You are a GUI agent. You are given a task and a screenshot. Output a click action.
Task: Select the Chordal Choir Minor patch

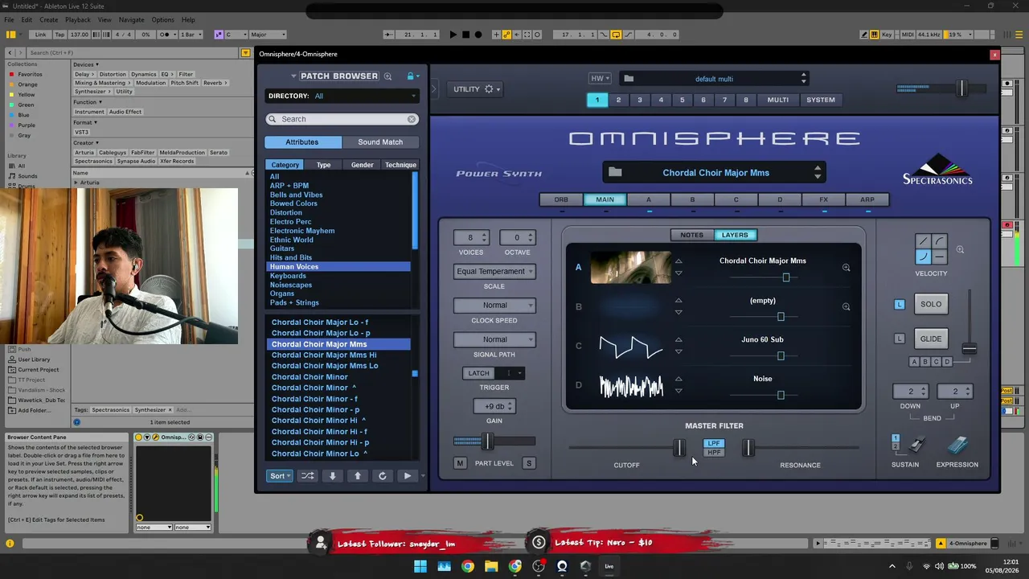pyautogui.click(x=310, y=376)
